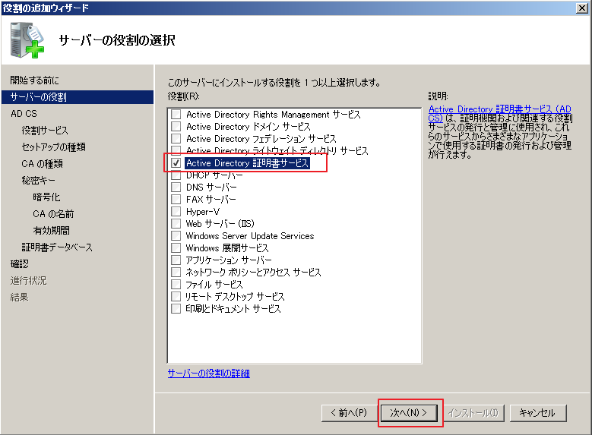Viewport: 592px width, 435px height.
Task: Enable the ファイル サービス checkbox
Action: [176, 285]
